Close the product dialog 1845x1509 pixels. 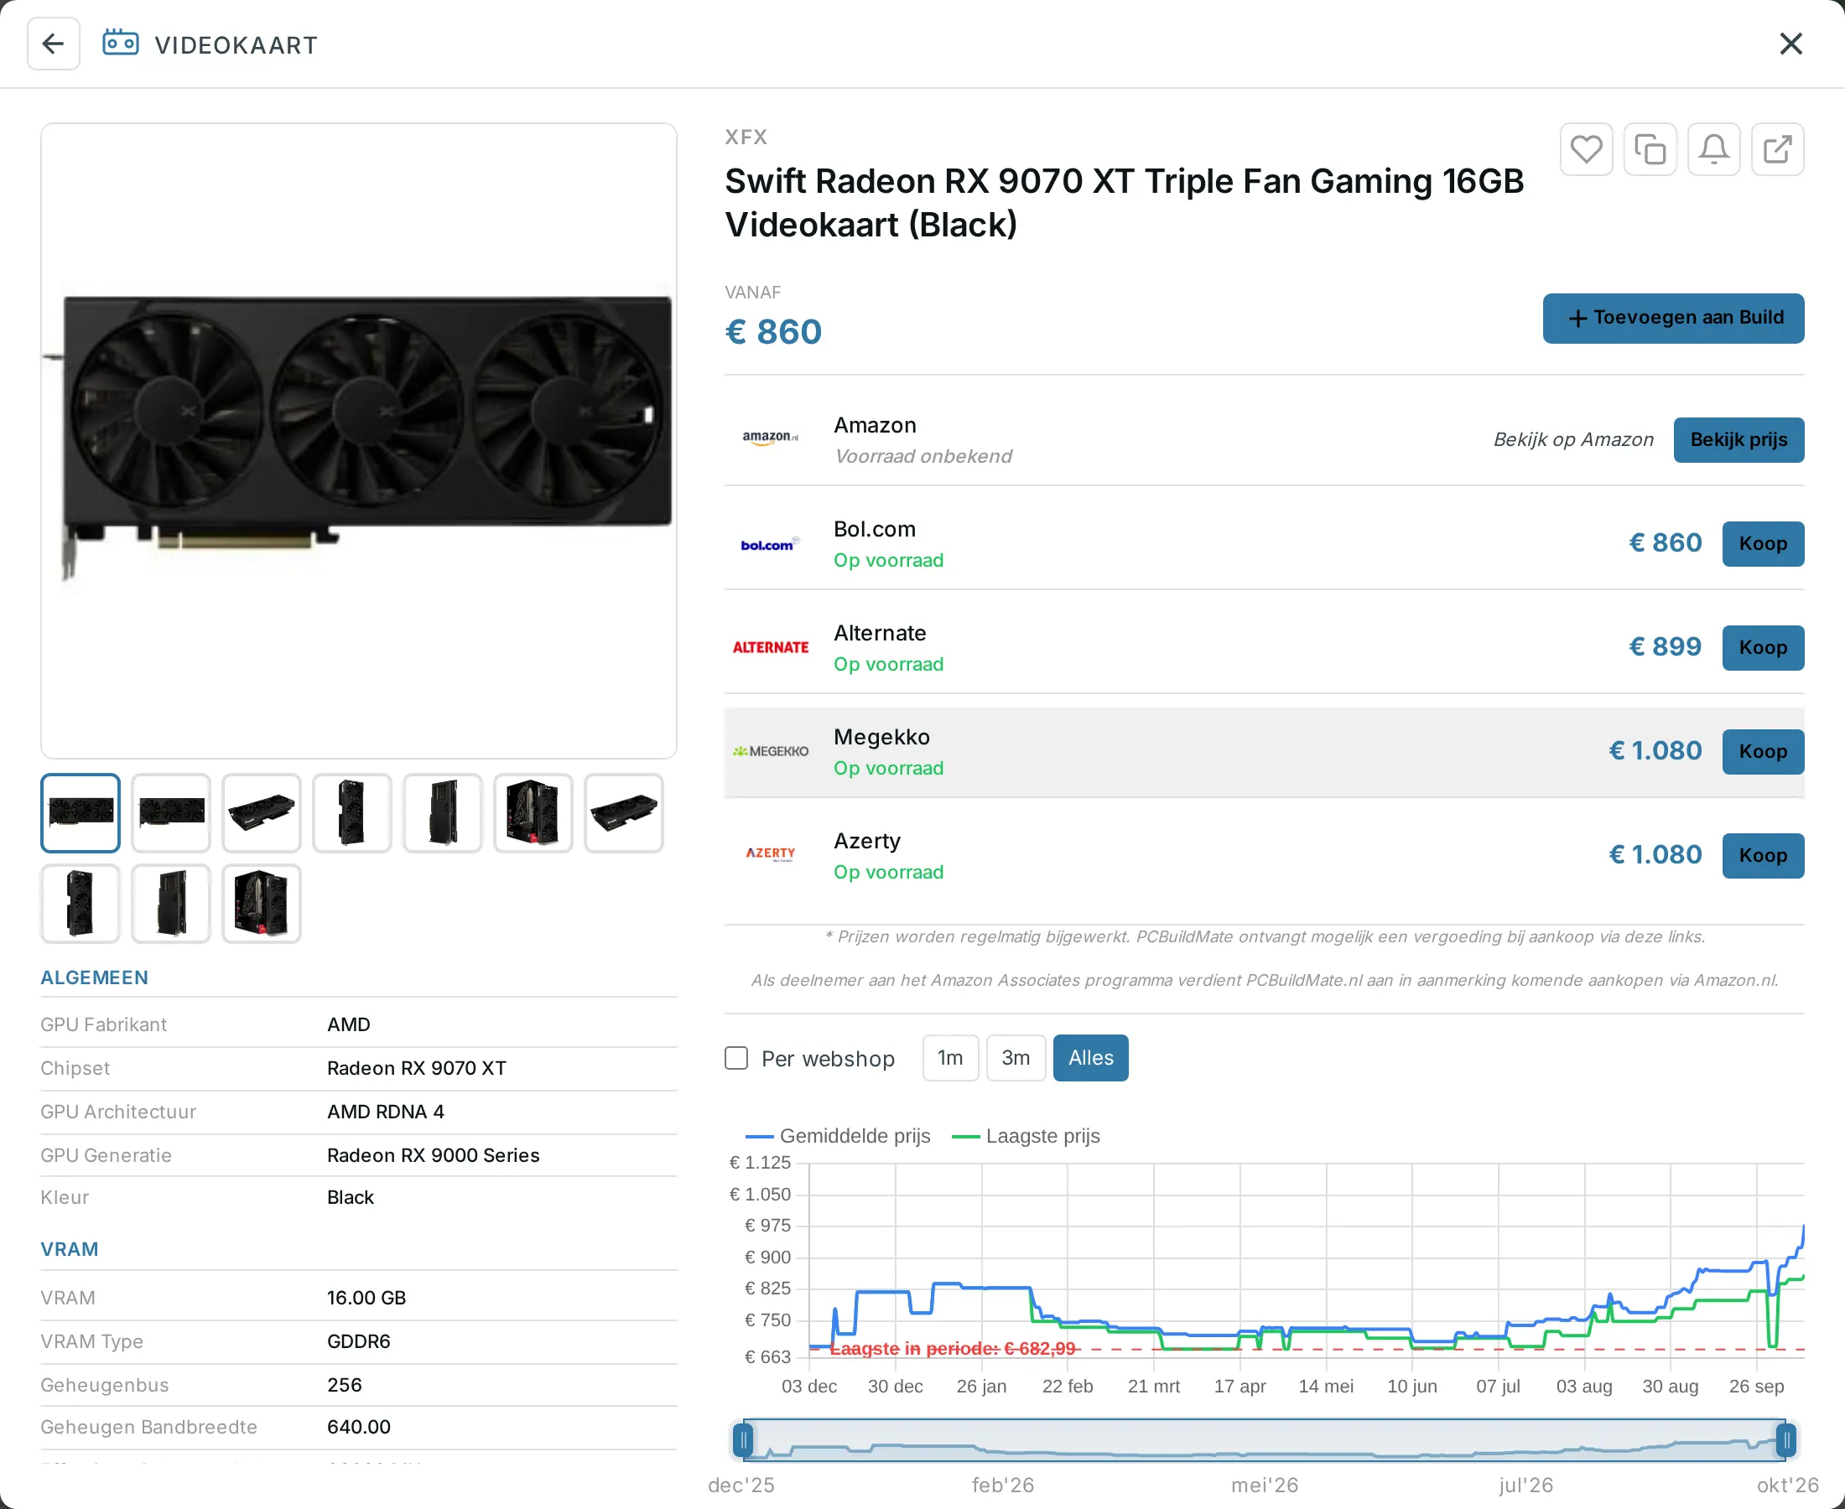tap(1790, 44)
